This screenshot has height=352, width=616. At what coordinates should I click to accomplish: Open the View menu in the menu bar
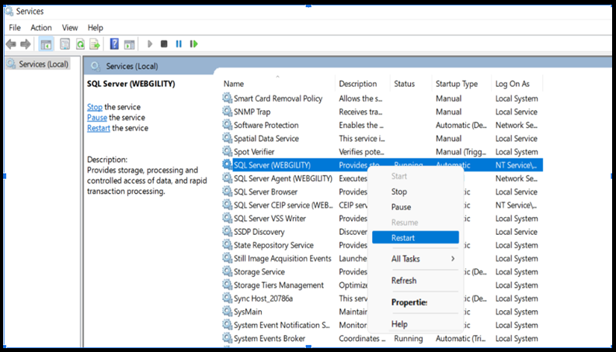70,28
